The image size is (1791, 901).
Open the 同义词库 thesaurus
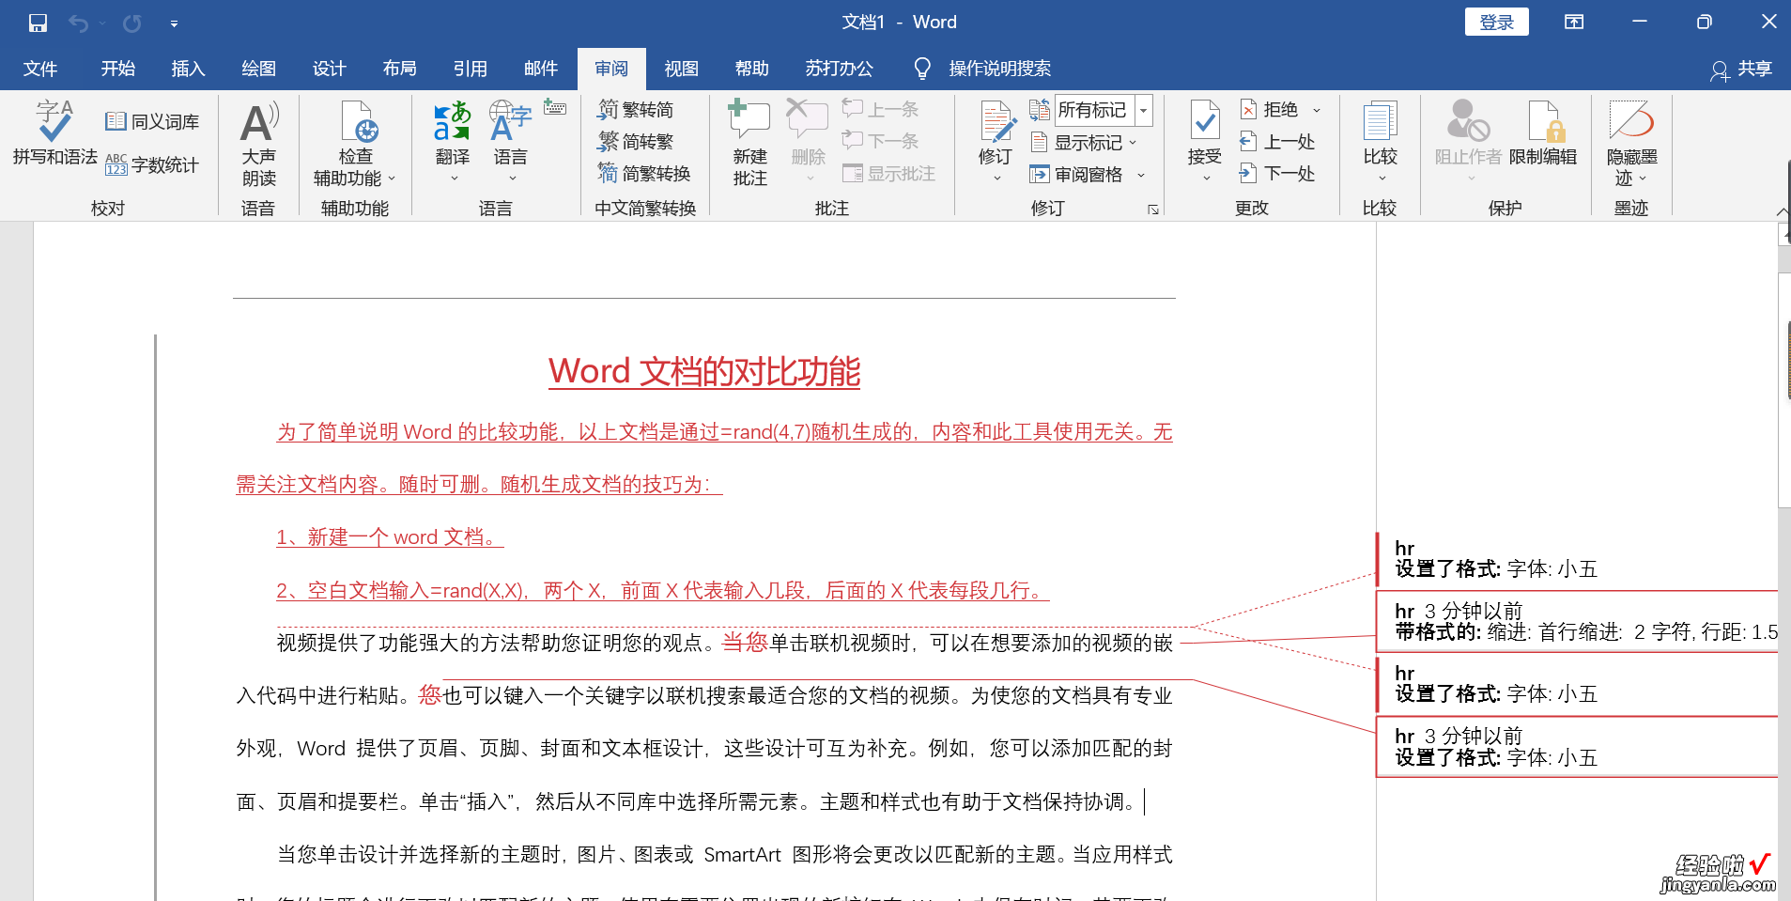[x=152, y=121]
